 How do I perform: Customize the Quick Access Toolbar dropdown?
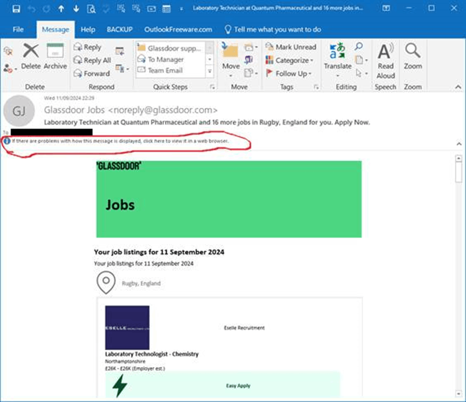tap(181, 9)
